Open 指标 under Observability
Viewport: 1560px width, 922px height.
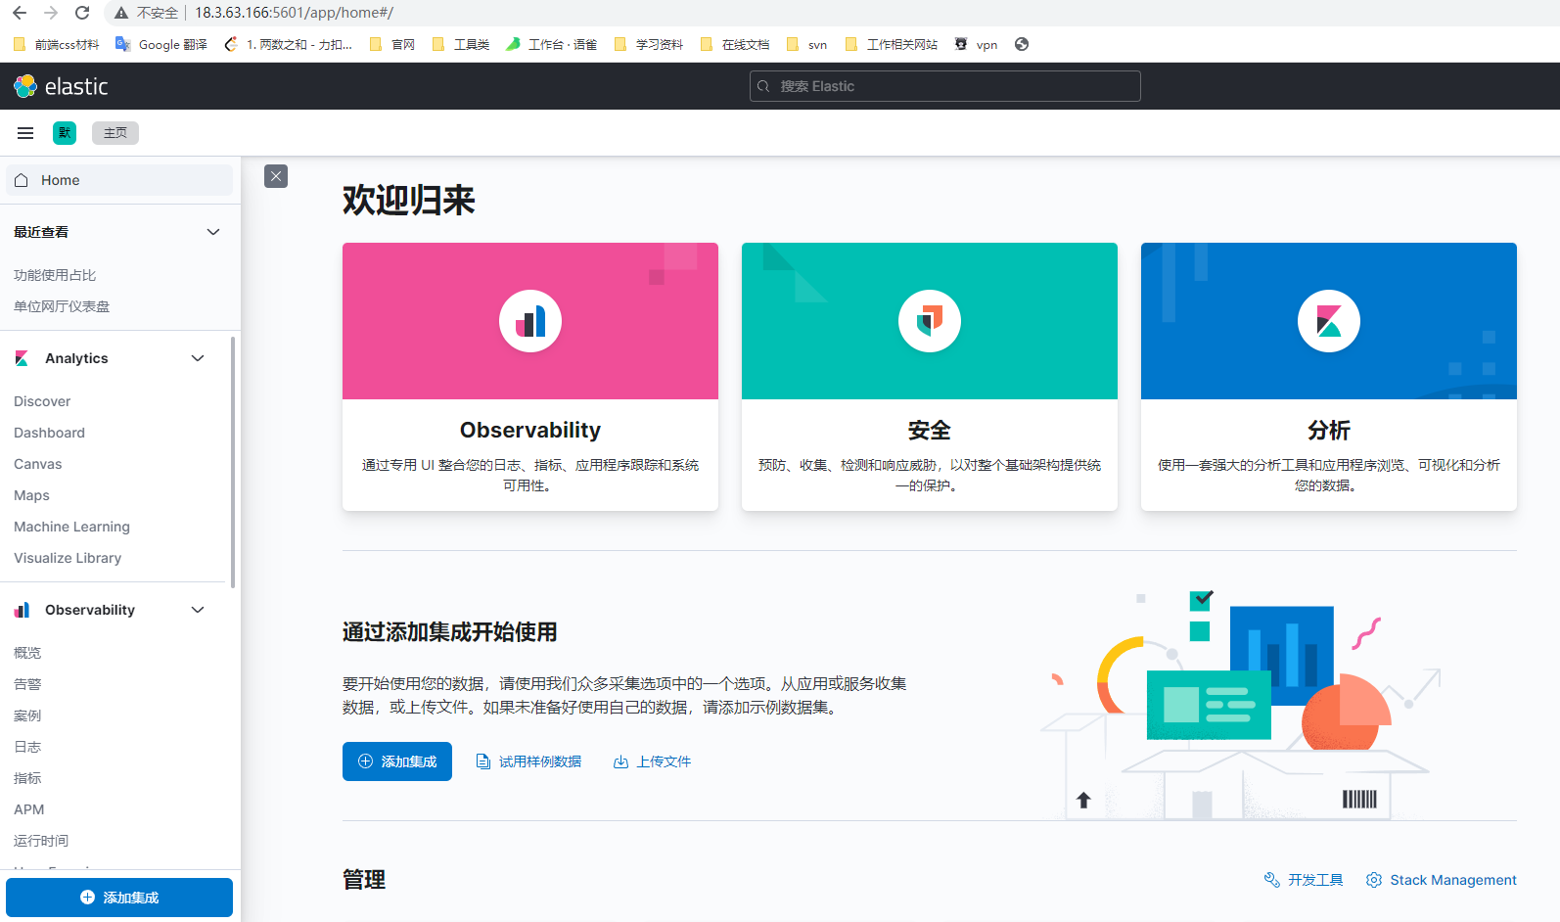click(27, 778)
